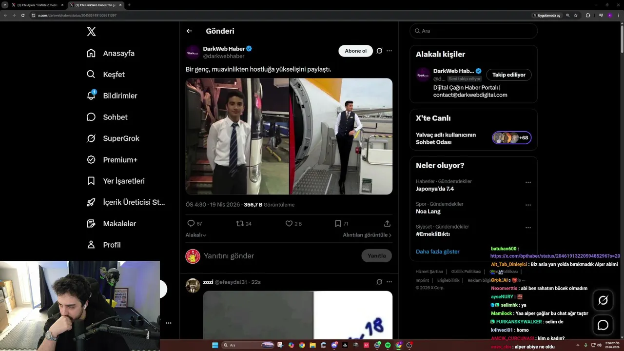This screenshot has width=624, height=351.
Task: Show hidden tray icons chevron
Action: 578,345
